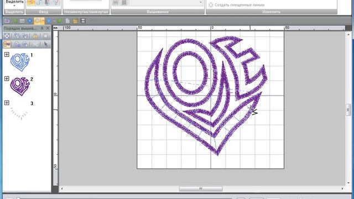Click the orange open-folder toolbar icon
This screenshot has height=199, width=354.
[x=75, y=21]
